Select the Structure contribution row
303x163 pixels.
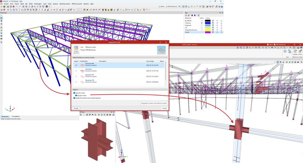coord(119,71)
